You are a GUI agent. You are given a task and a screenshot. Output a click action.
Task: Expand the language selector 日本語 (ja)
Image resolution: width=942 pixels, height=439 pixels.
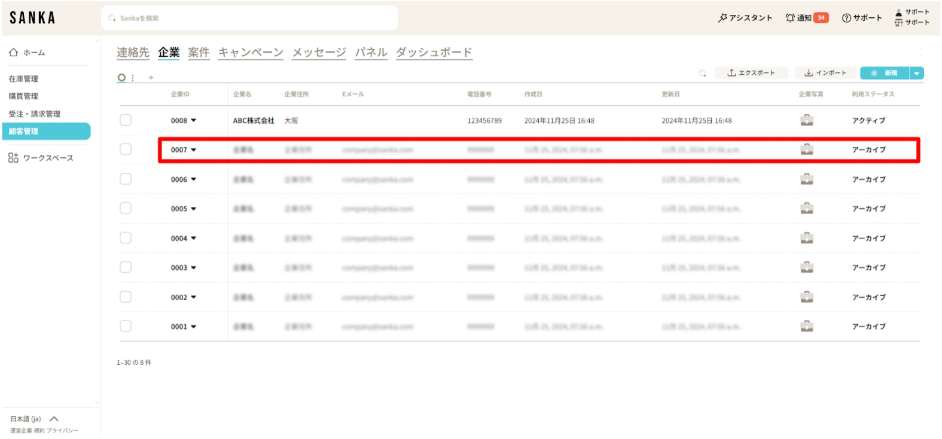(54, 419)
